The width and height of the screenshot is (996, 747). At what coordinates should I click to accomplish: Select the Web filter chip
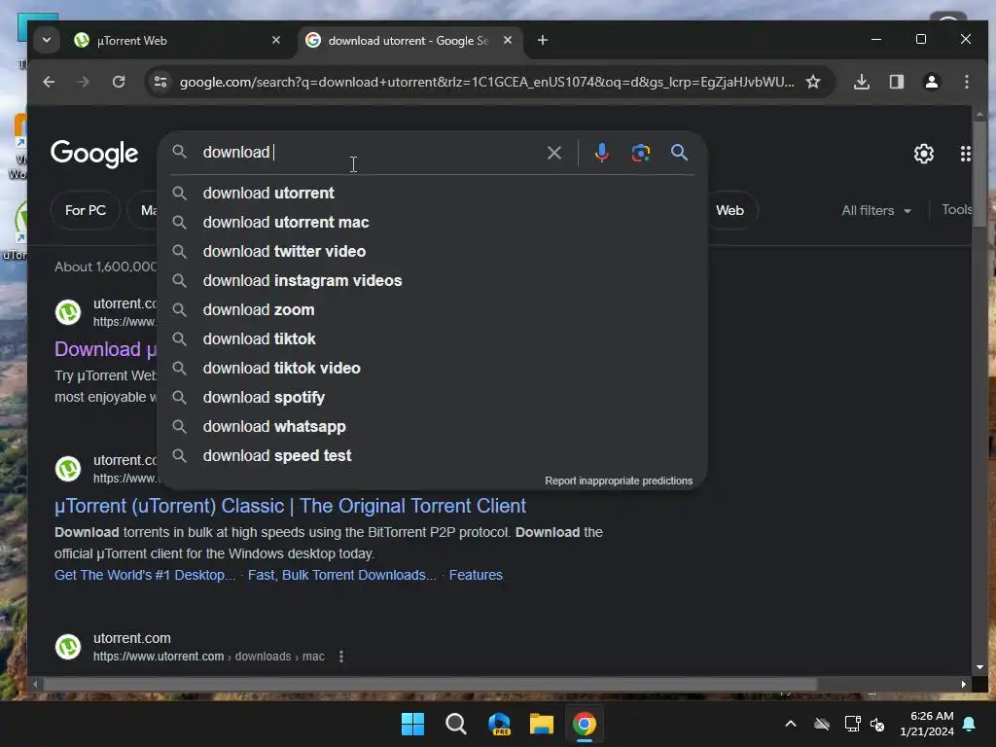[x=729, y=210]
